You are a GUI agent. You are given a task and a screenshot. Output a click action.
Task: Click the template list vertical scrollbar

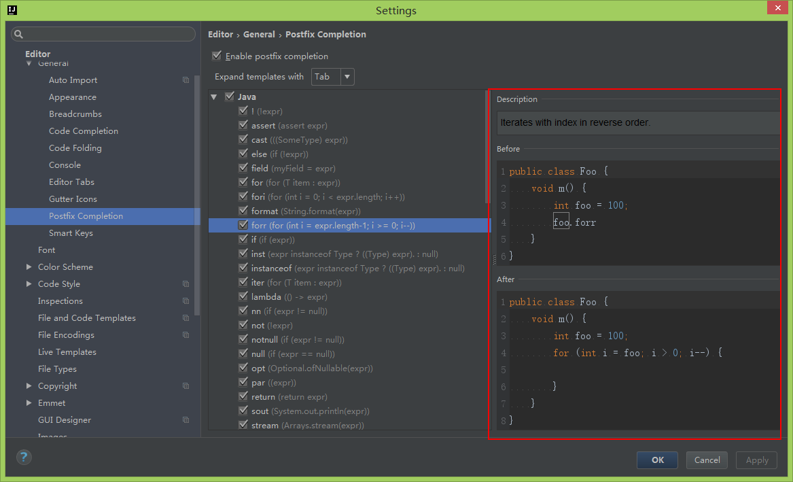pyautogui.click(x=487, y=147)
